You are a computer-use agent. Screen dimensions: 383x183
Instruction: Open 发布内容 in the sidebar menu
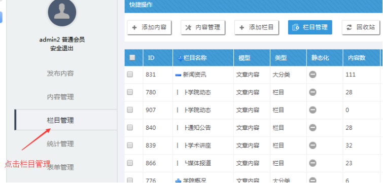pos(60,73)
